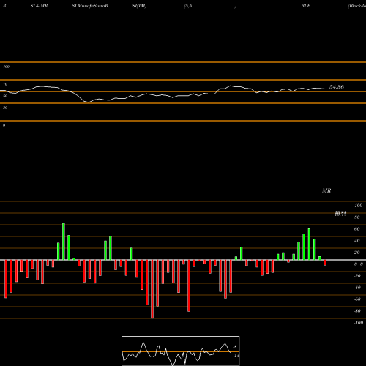Viewport: 366px width, 366px height.
Task: Click the -80 label on MR axis
Action: pos(357,311)
